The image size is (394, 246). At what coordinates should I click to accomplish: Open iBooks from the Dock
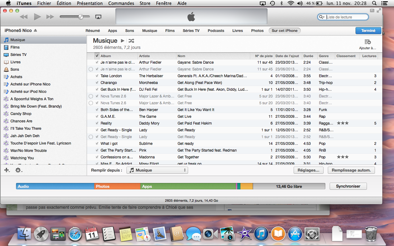pos(278,234)
